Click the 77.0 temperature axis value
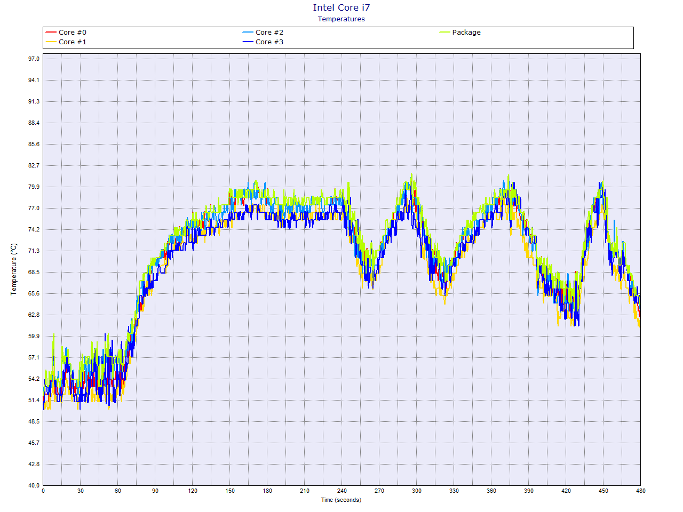The height and width of the screenshot is (512, 683). click(x=34, y=208)
